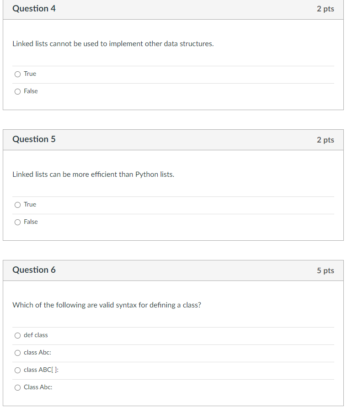The height and width of the screenshot is (413, 347).
Task: Click the Question 4 header
Action: [34, 9]
